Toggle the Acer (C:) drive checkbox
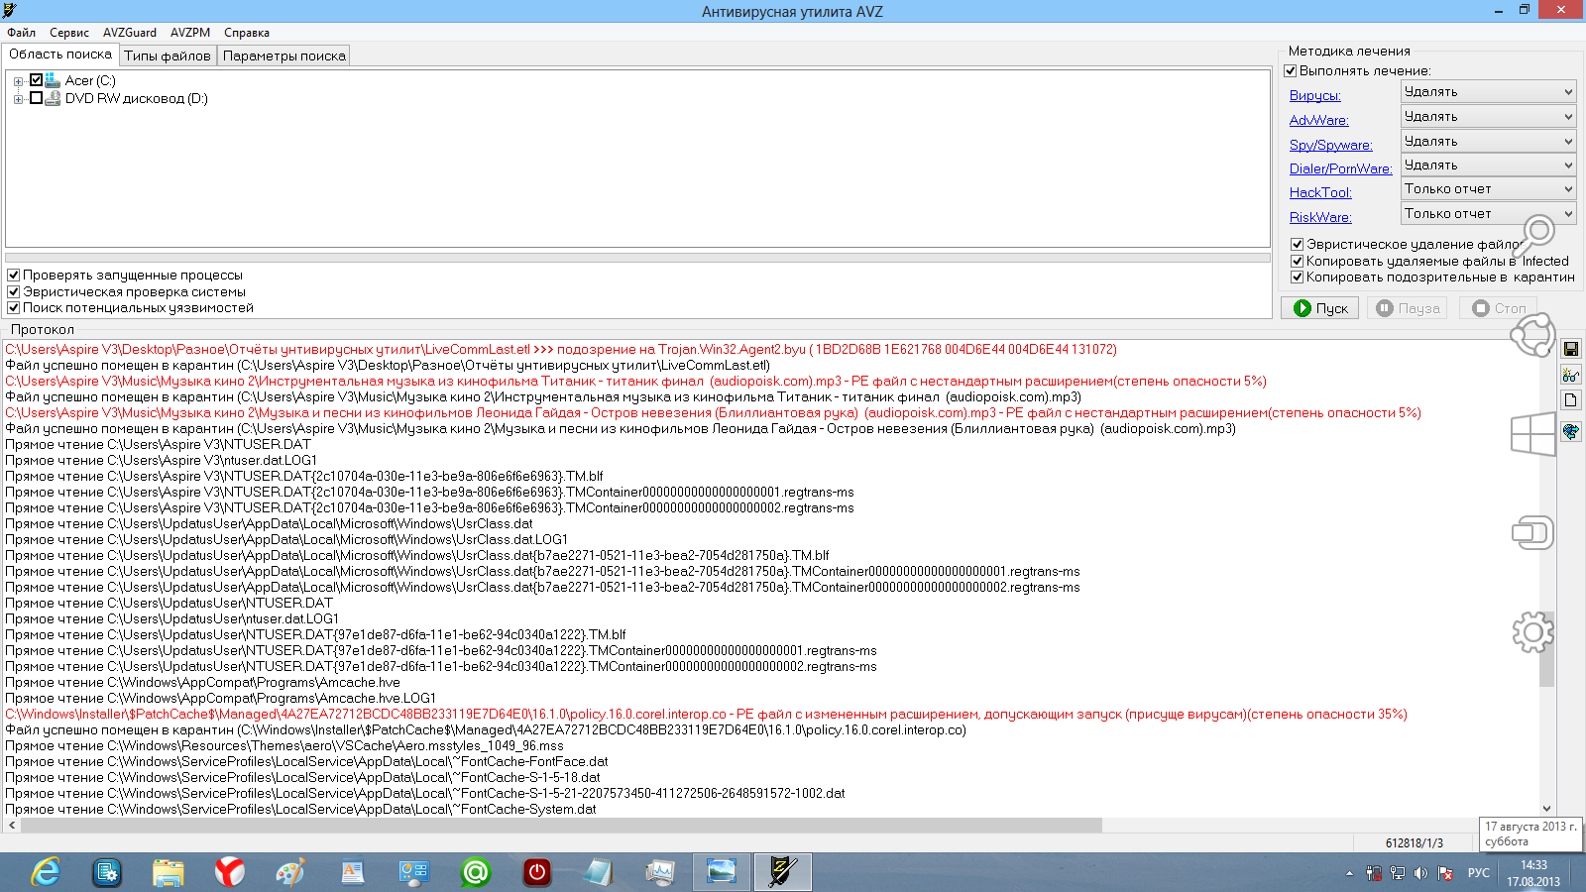This screenshot has height=892, width=1586. 37,80
